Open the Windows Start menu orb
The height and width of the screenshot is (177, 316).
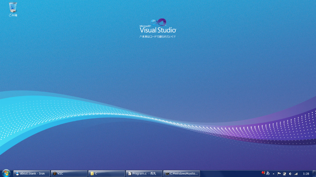click(6, 173)
